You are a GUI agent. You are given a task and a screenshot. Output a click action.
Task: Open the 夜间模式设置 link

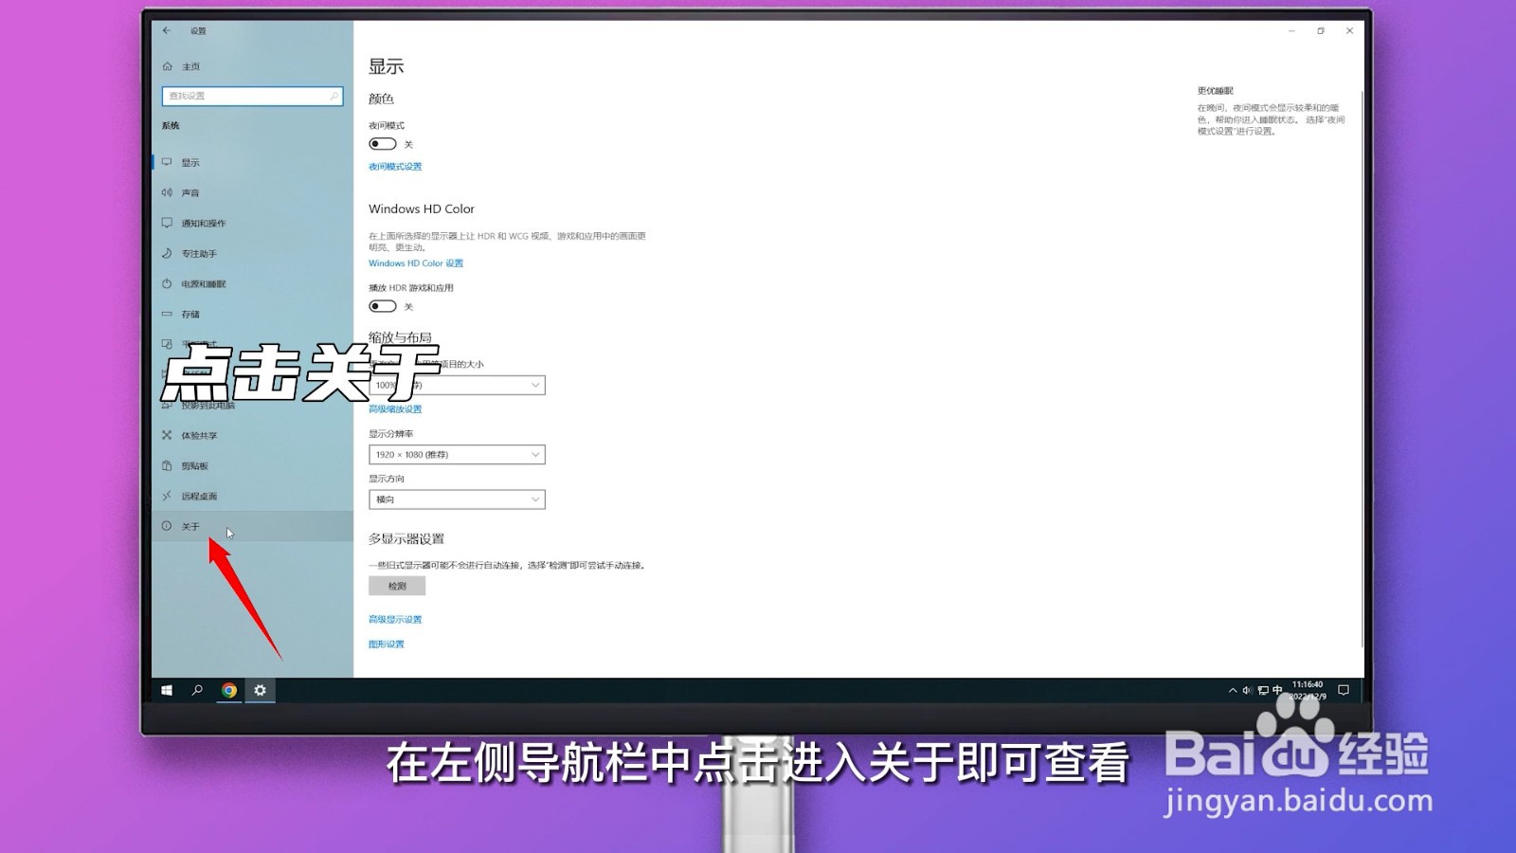[x=395, y=167]
